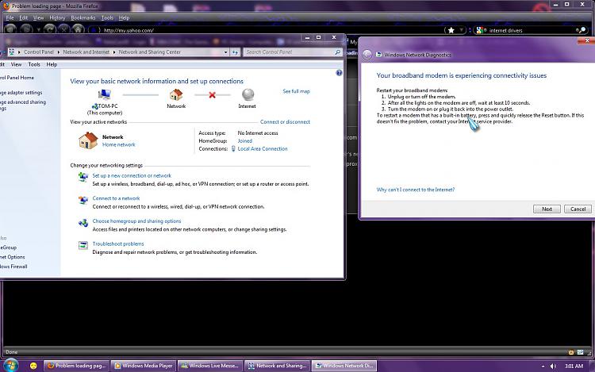Screen dimensions: 595x372
Task: Click 'Connect or disconnect' link
Action: pyautogui.click(x=285, y=121)
